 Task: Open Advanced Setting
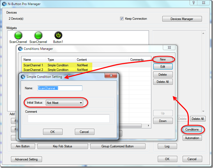coord(26,159)
